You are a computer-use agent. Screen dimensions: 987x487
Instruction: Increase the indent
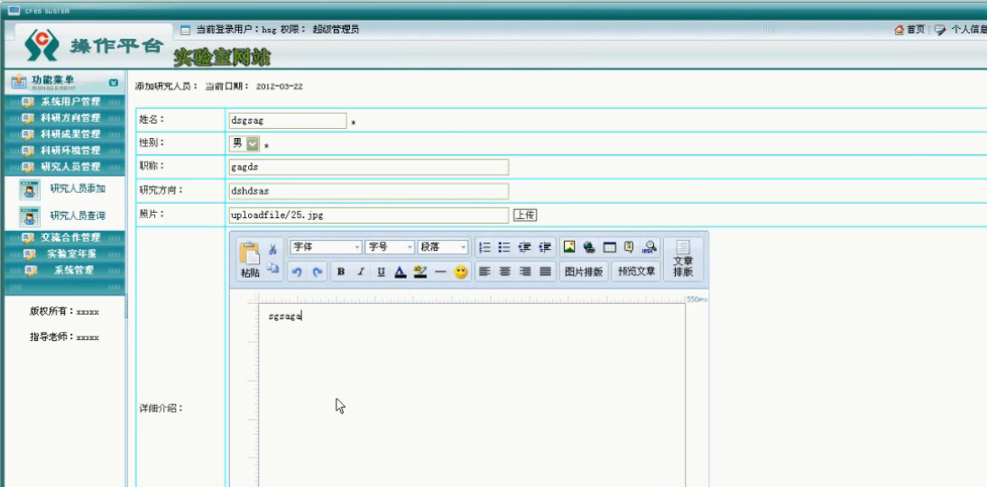[545, 247]
